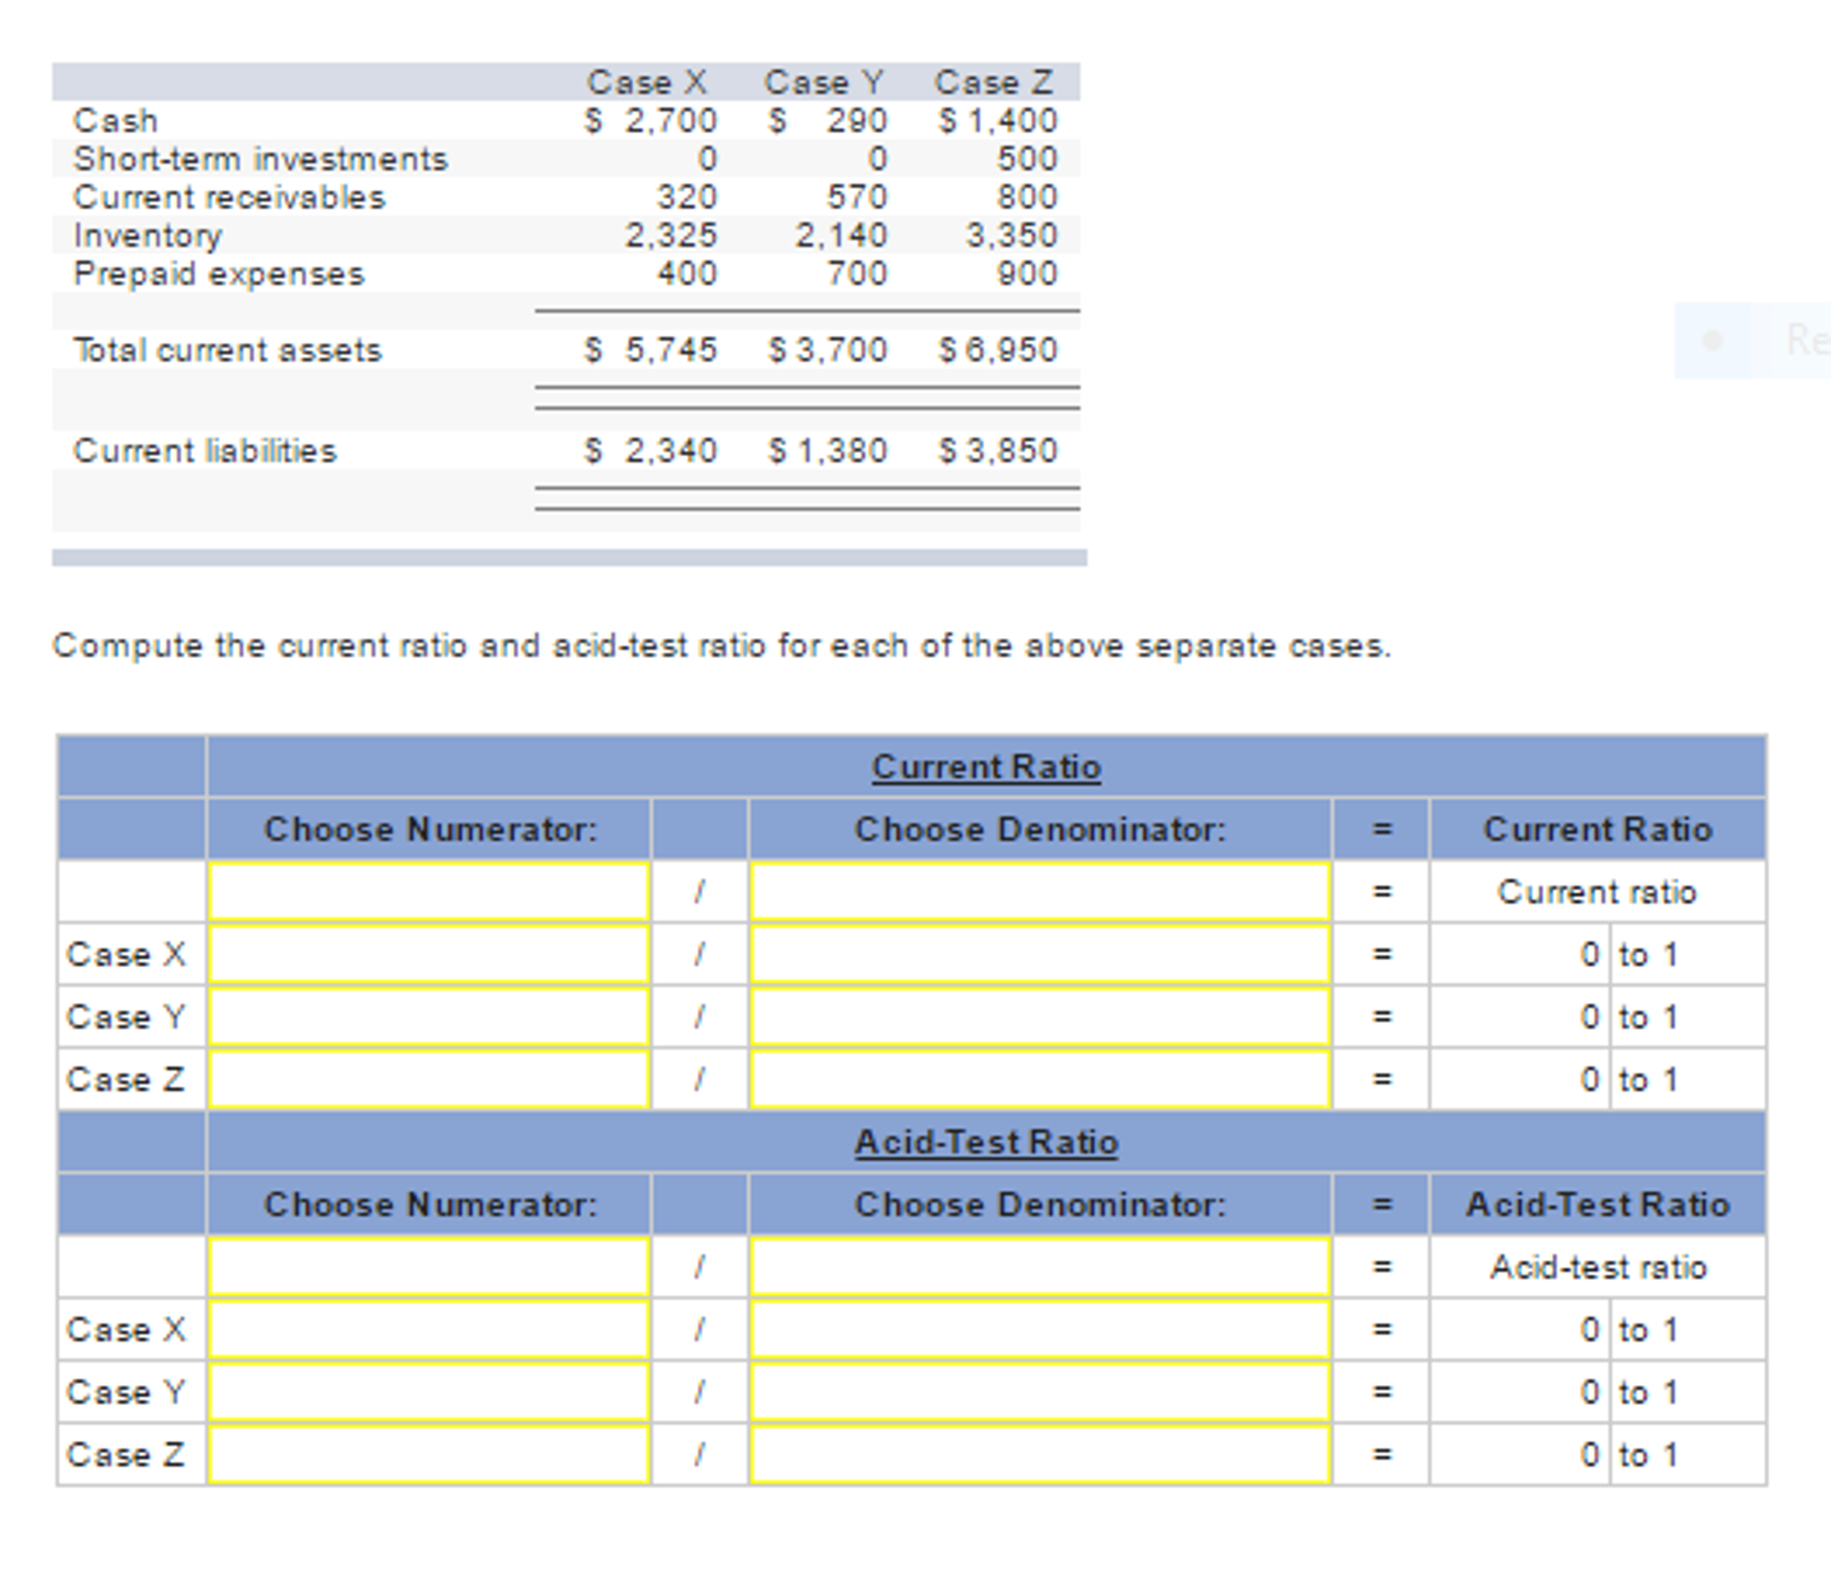Open Acid-Test formula denominator dropdown
1831x1574 pixels.
tap(1040, 1266)
